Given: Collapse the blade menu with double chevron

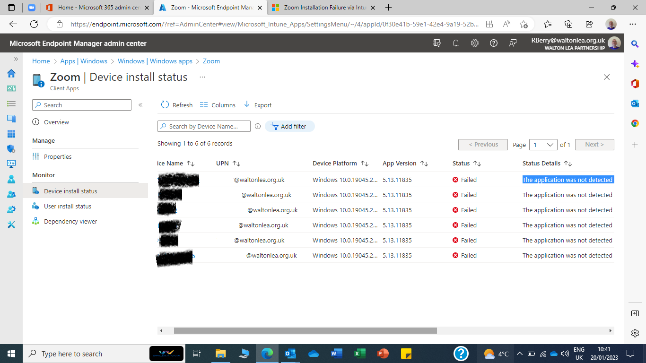Looking at the screenshot, I should click(x=140, y=105).
